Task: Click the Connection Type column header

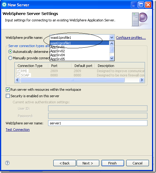Action: (32, 66)
